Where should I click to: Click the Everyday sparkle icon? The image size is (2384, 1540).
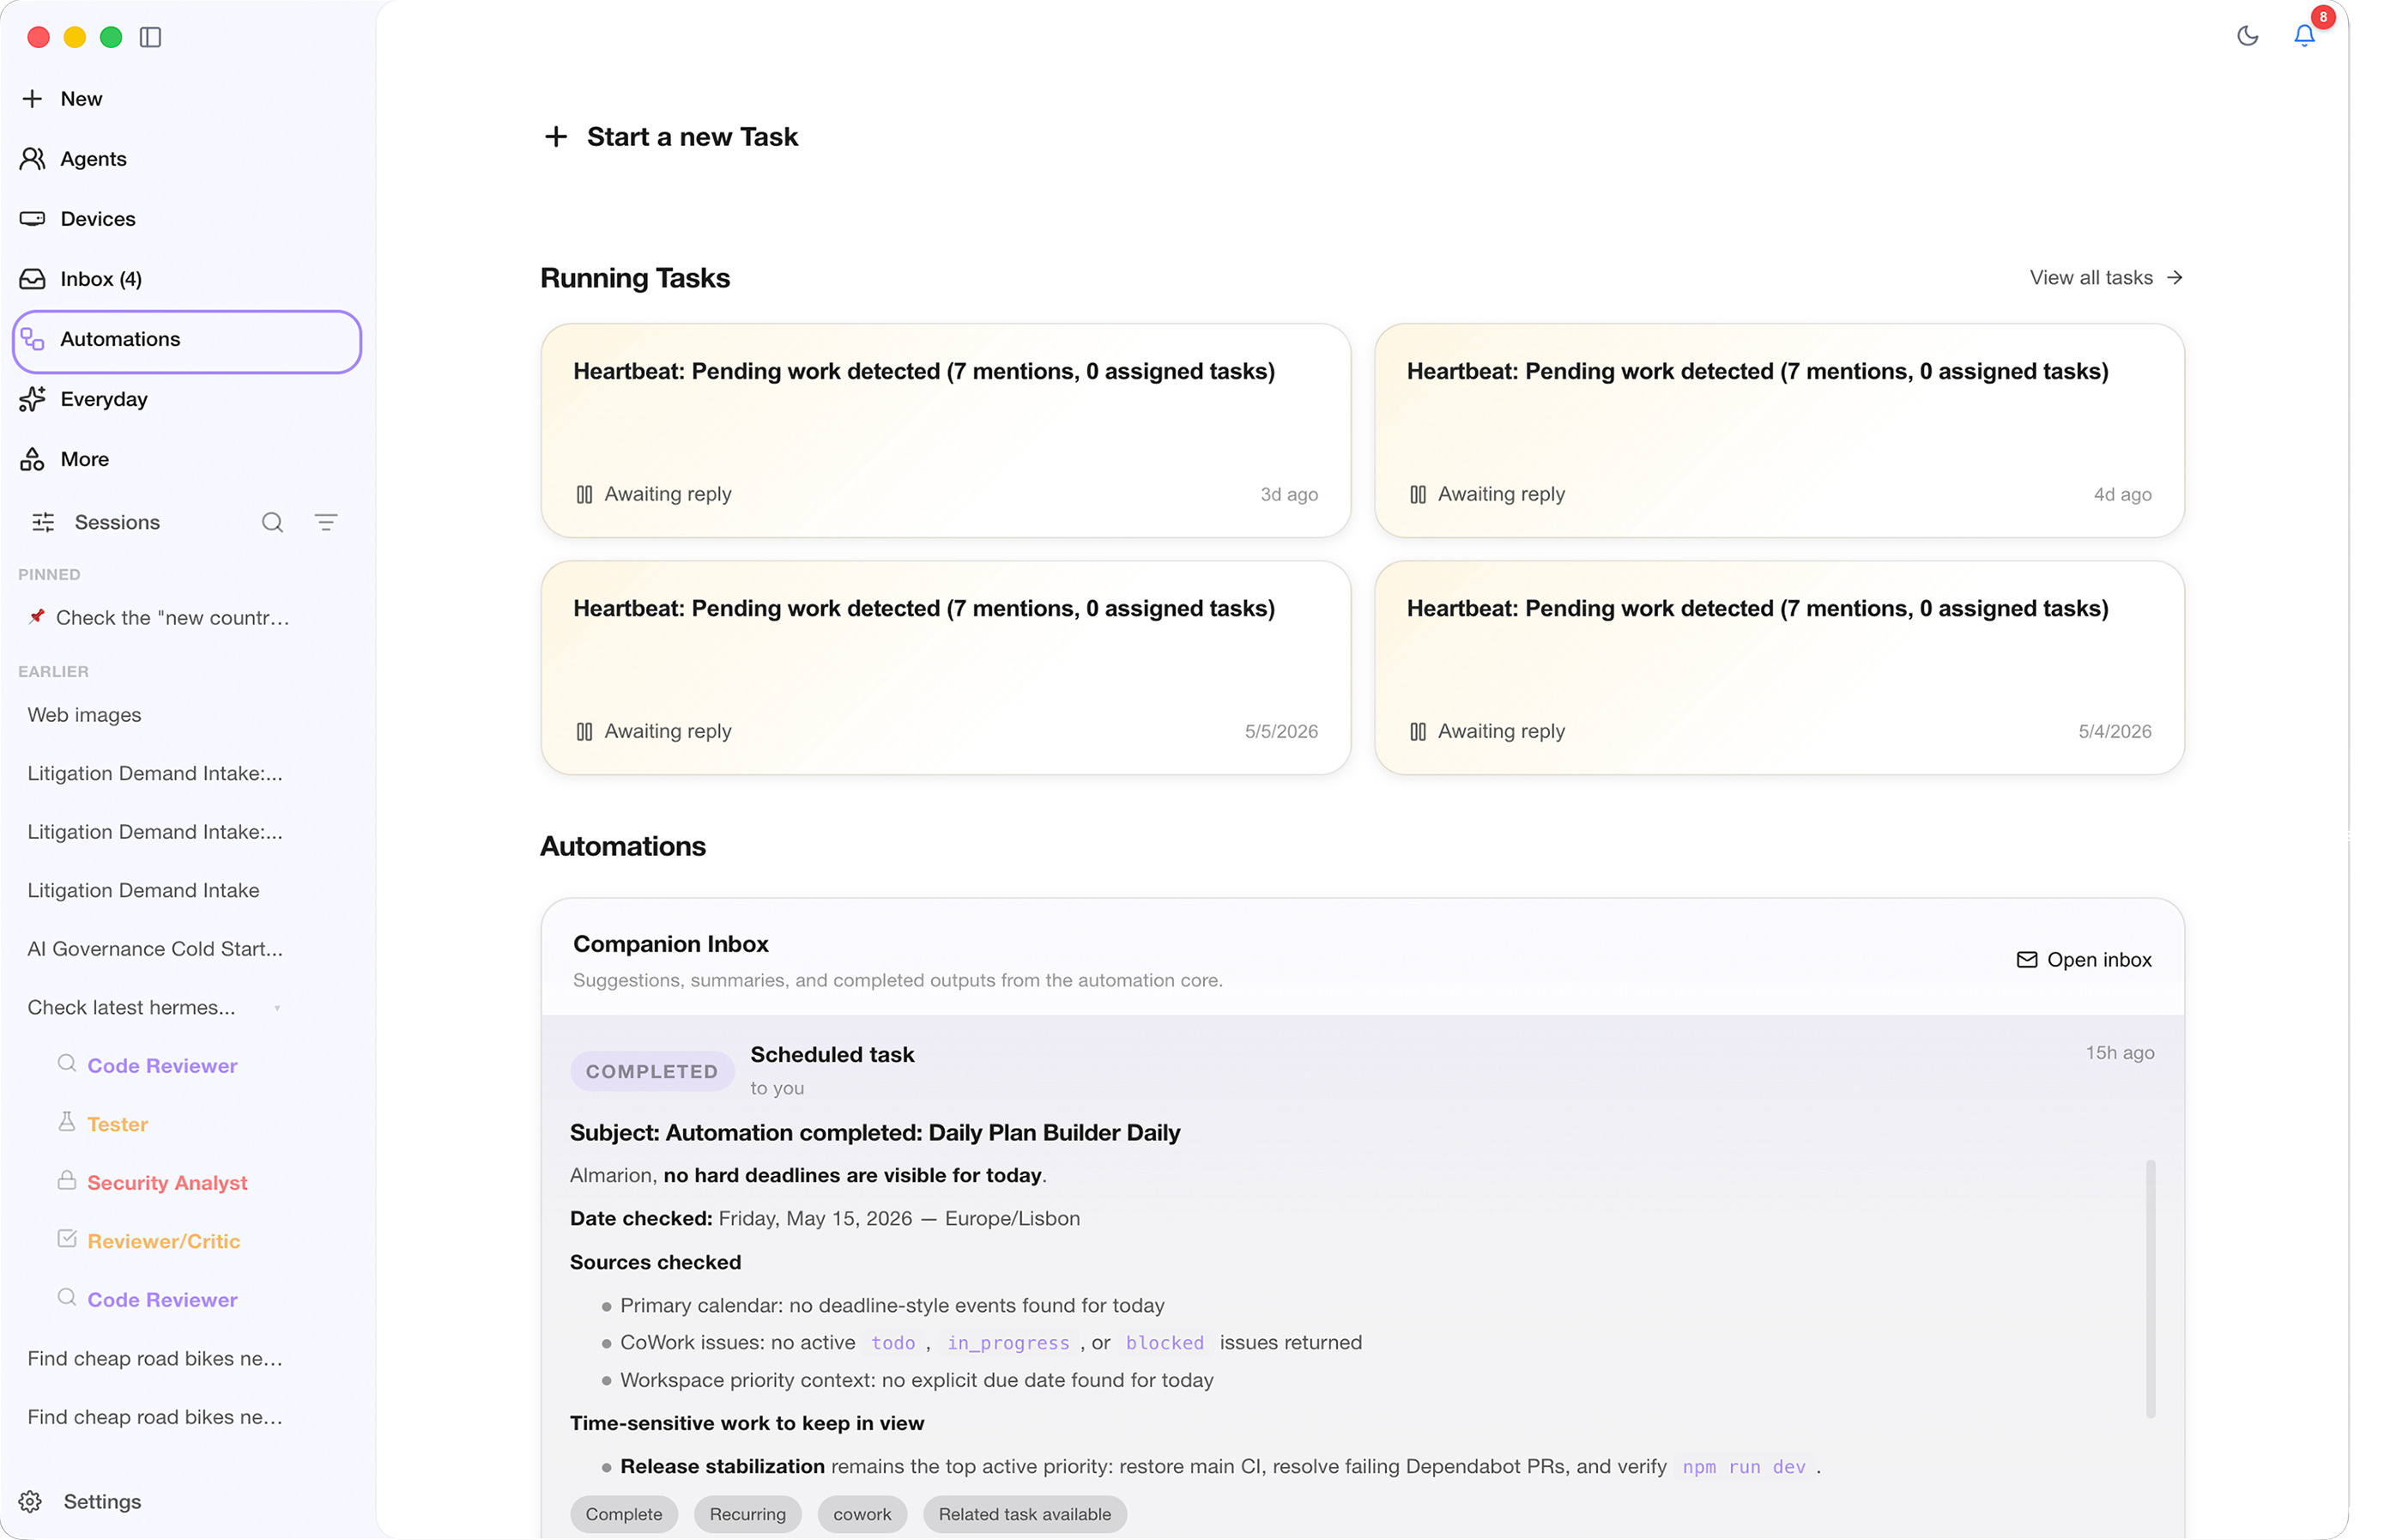(x=32, y=398)
